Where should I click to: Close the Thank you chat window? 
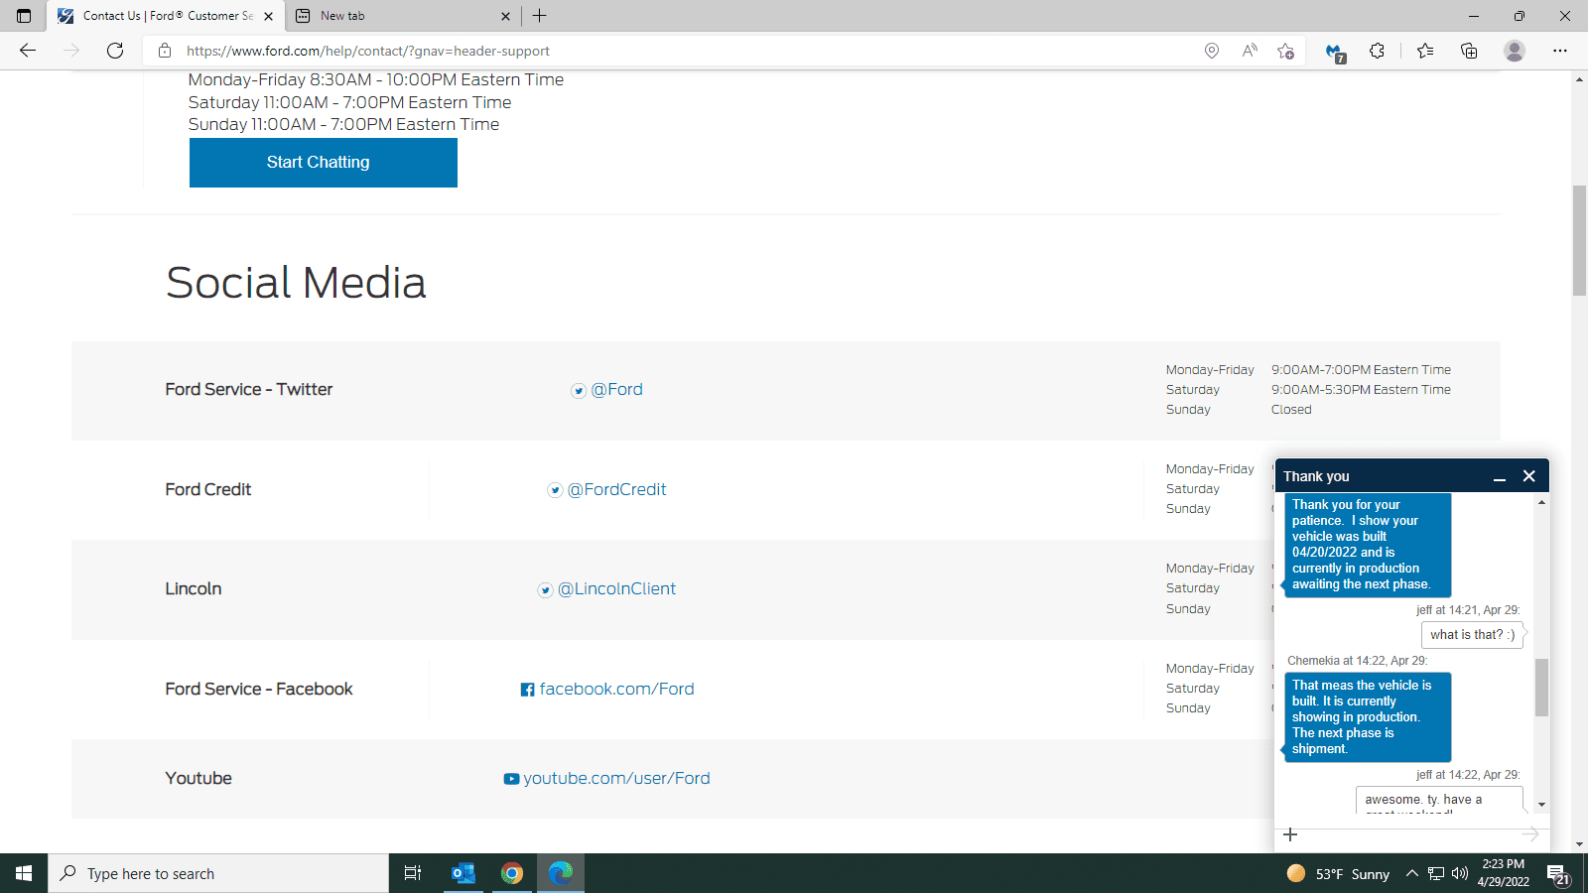1529,476
